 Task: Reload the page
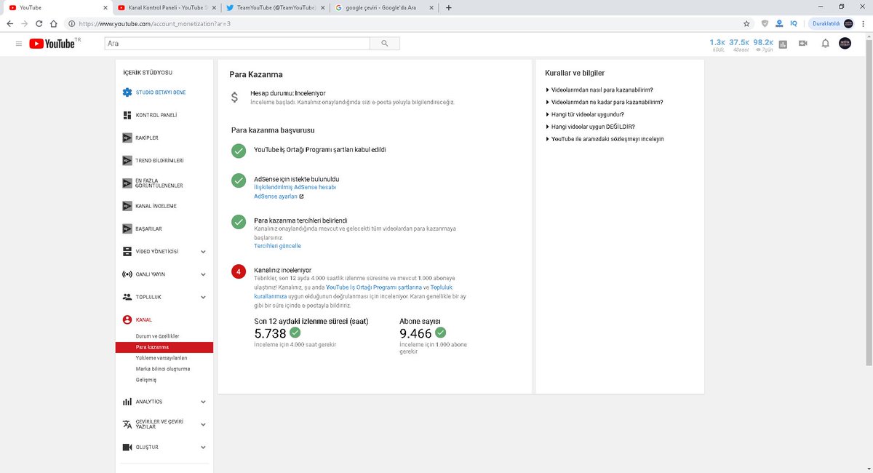point(39,23)
